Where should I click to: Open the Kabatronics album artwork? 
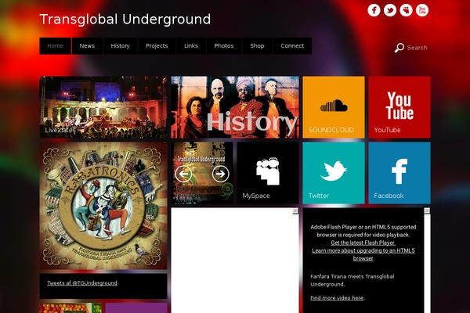[103, 206]
